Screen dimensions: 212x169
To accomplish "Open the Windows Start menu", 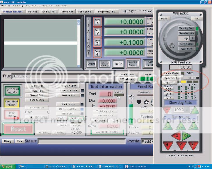I will (7, 167).
